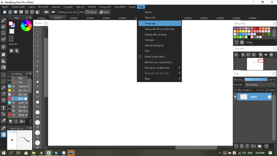Viewport: 277px width, 156px height.
Task: Open the Bộ lọc(R) menu
Action: 43,7
